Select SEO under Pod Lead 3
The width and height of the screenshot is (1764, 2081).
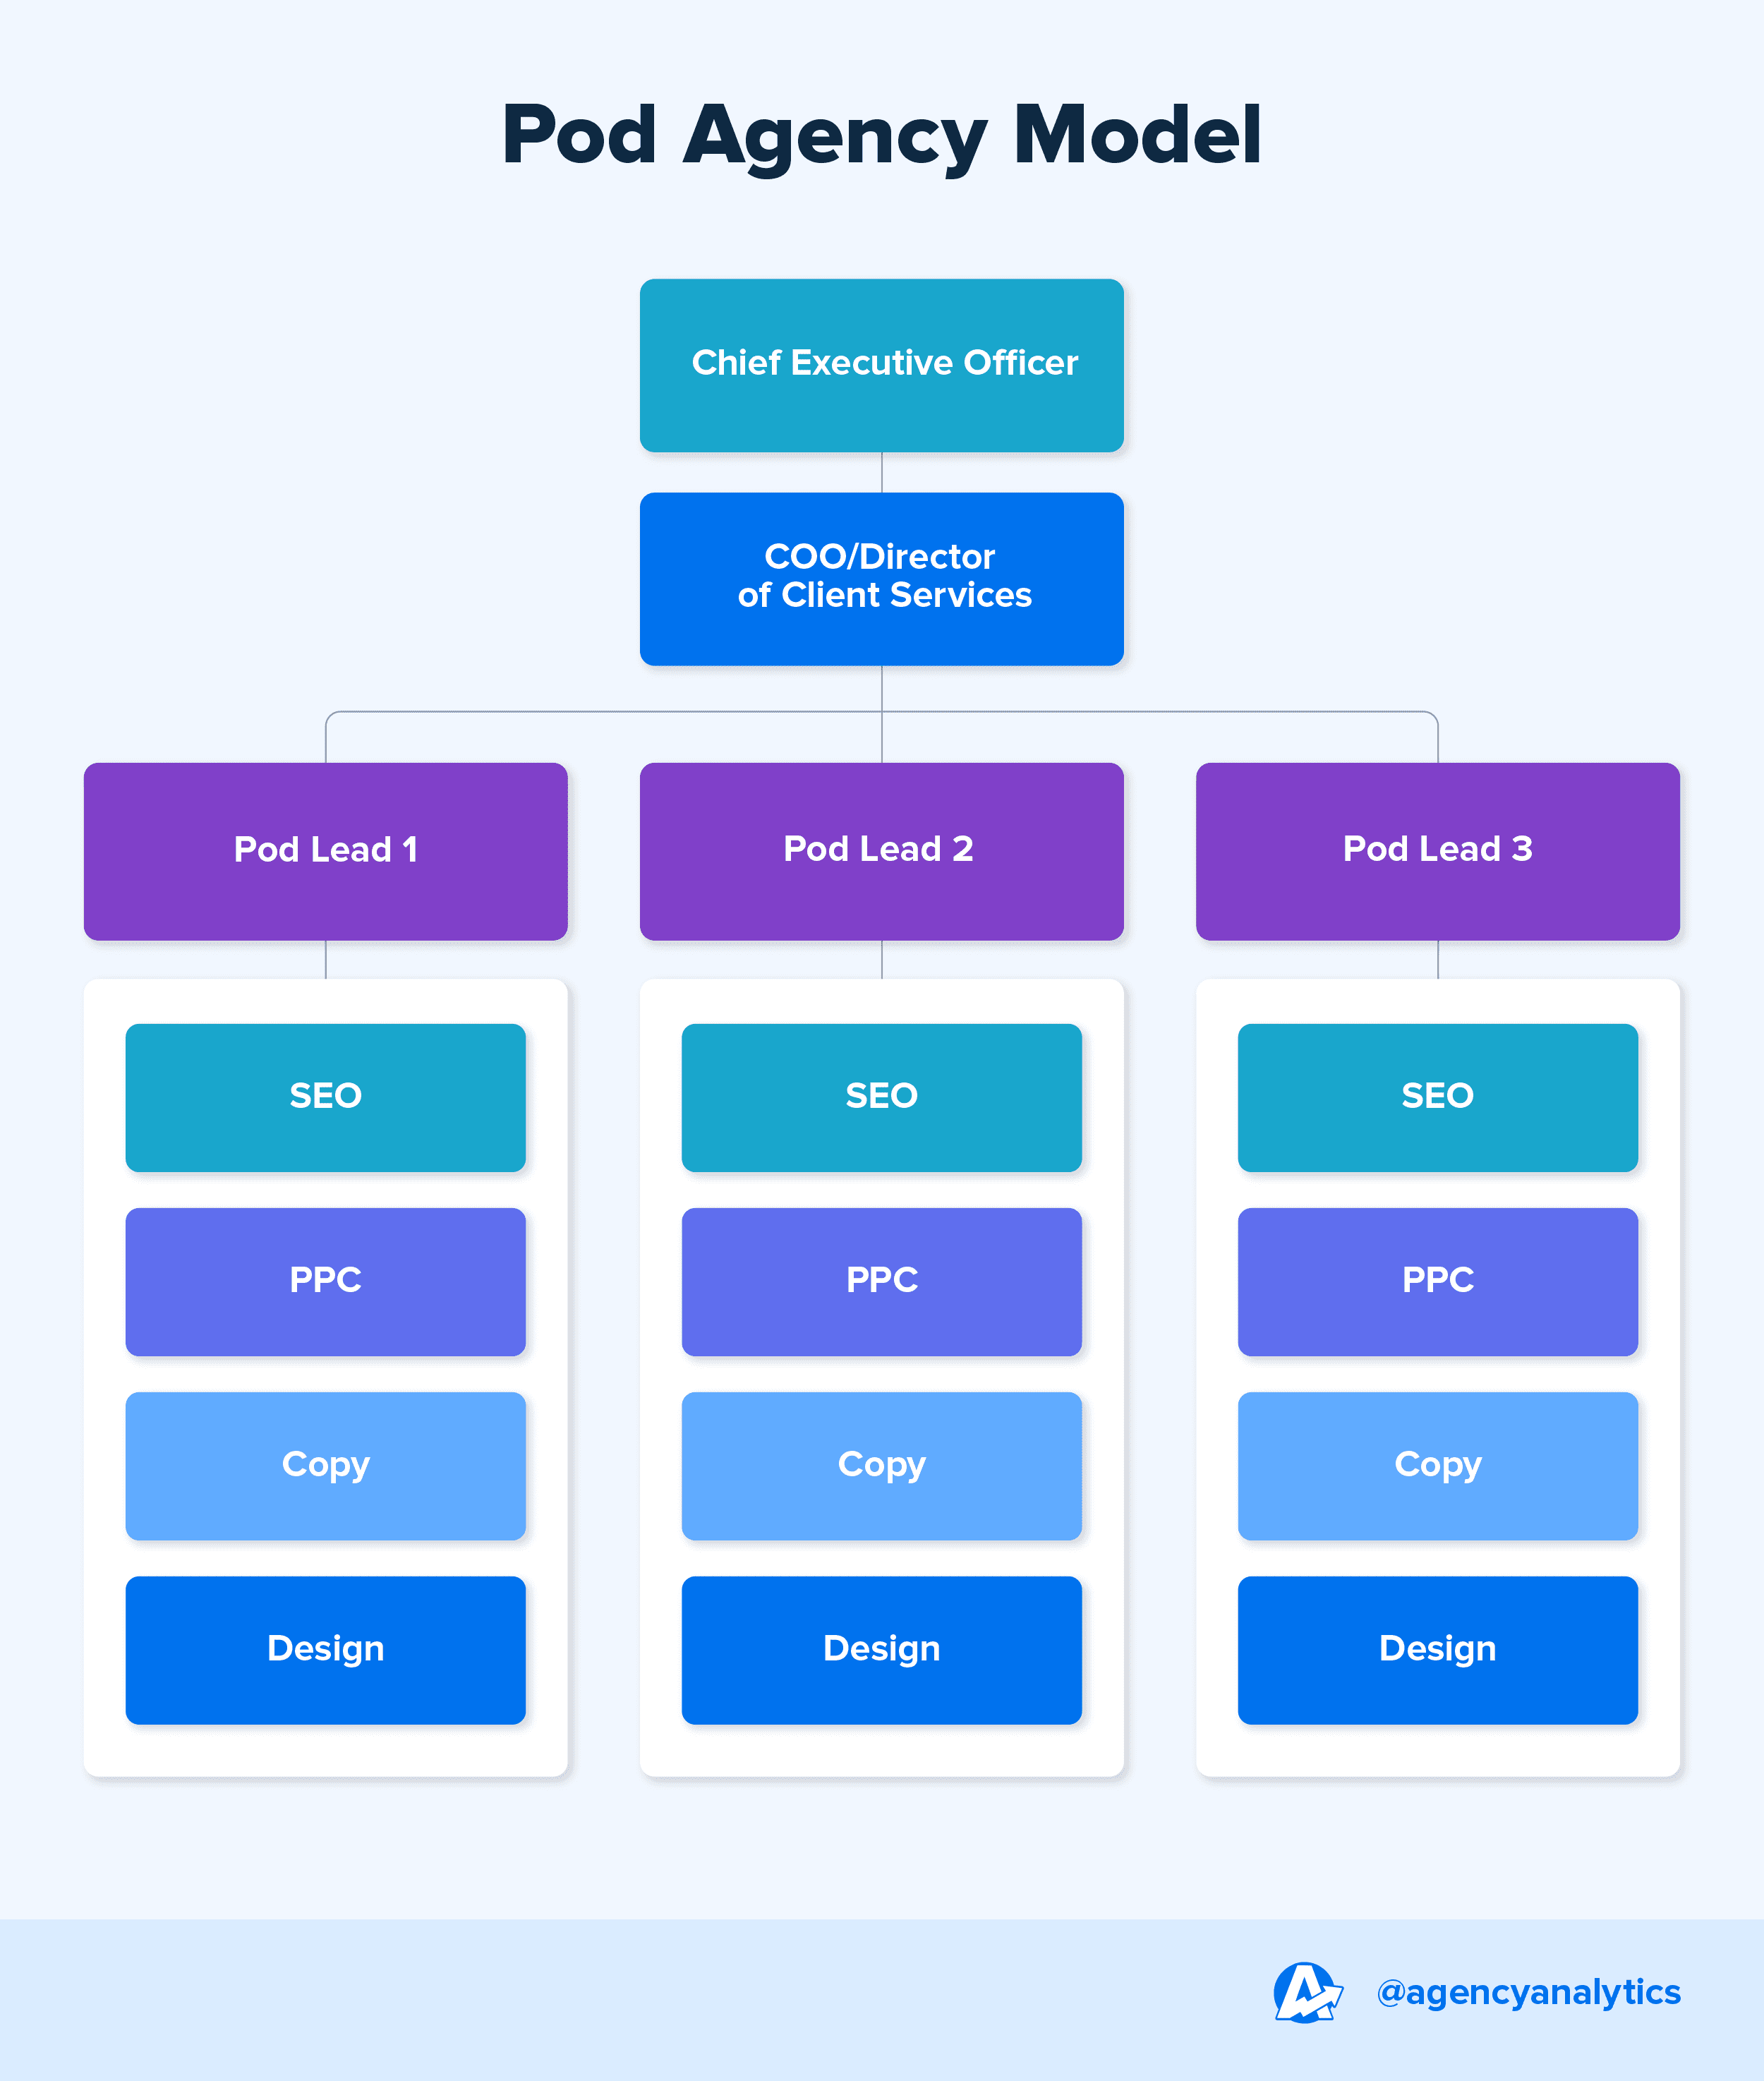[x=1437, y=1097]
